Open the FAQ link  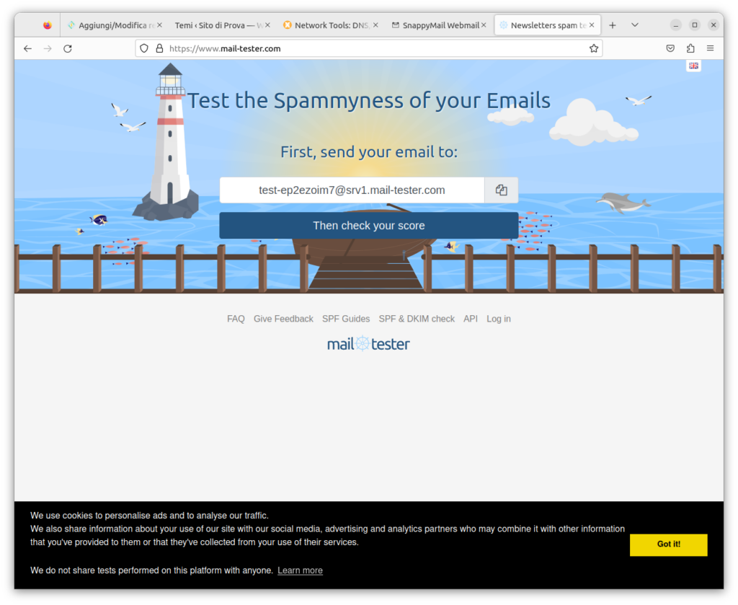(236, 319)
